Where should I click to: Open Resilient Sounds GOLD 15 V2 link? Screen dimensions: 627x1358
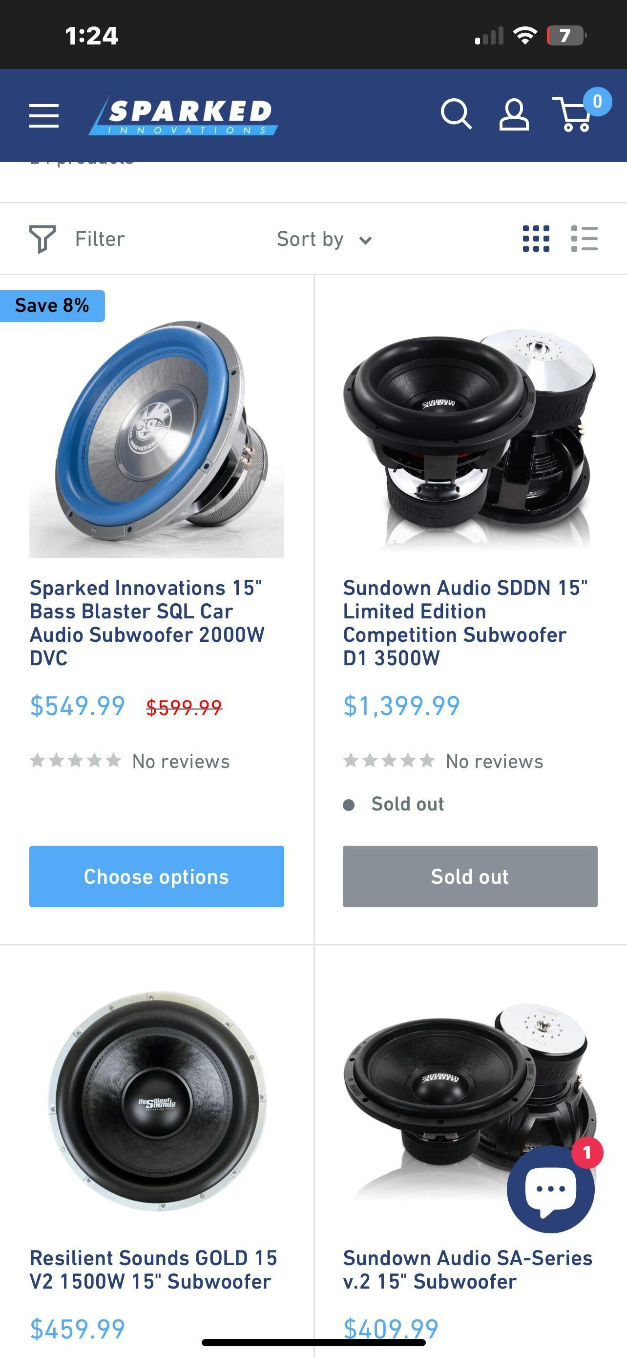[153, 1270]
